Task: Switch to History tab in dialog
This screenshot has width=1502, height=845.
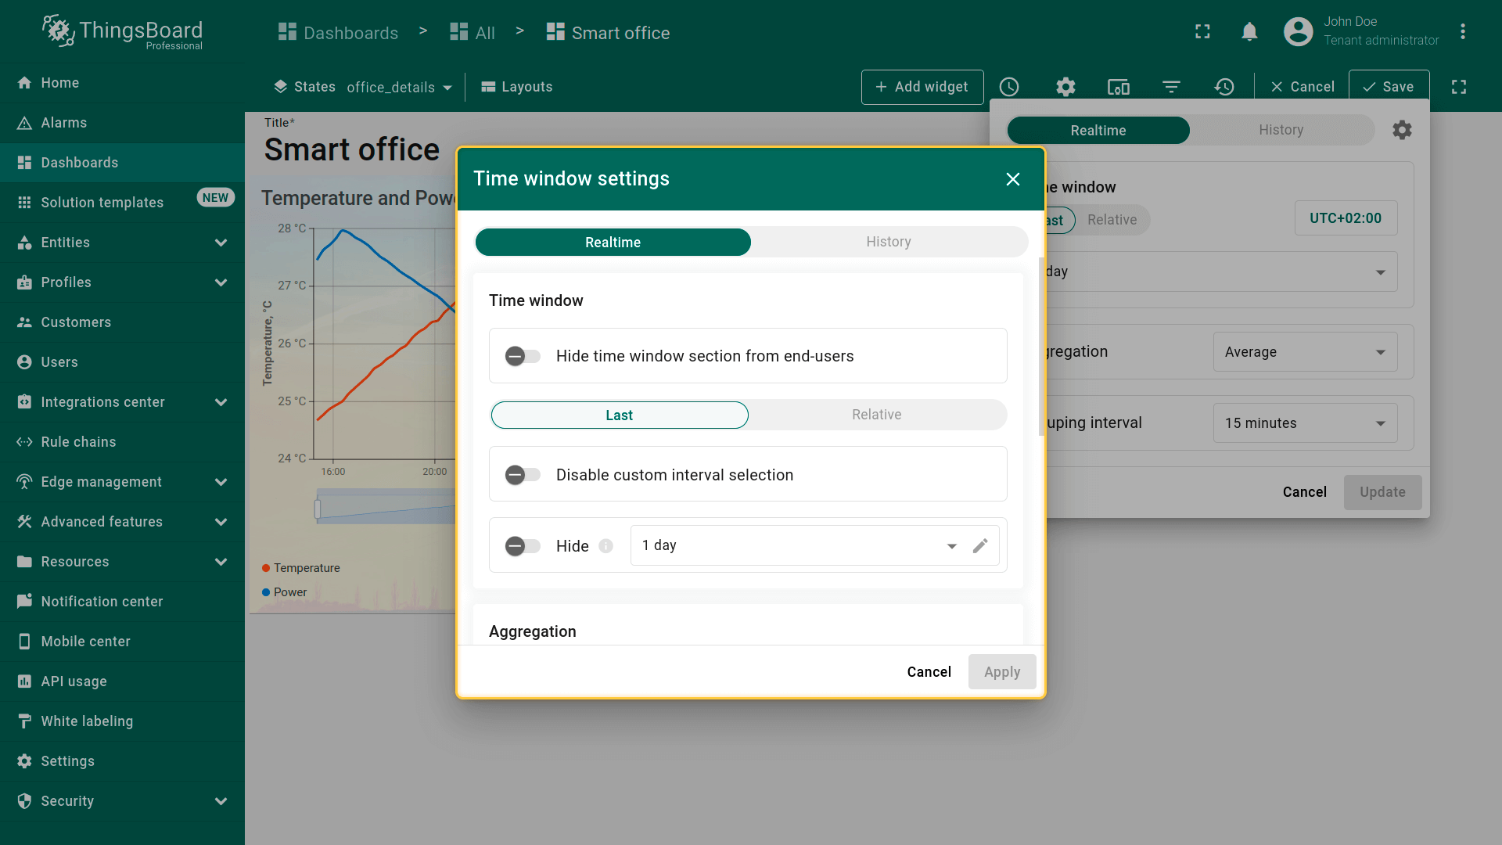Action: (888, 242)
